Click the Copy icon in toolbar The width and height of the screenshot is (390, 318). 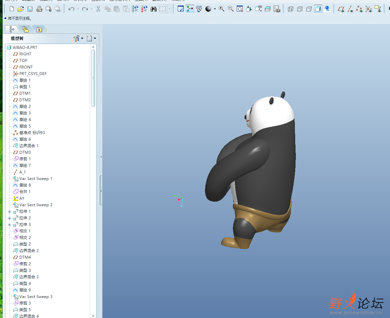pos(108,9)
